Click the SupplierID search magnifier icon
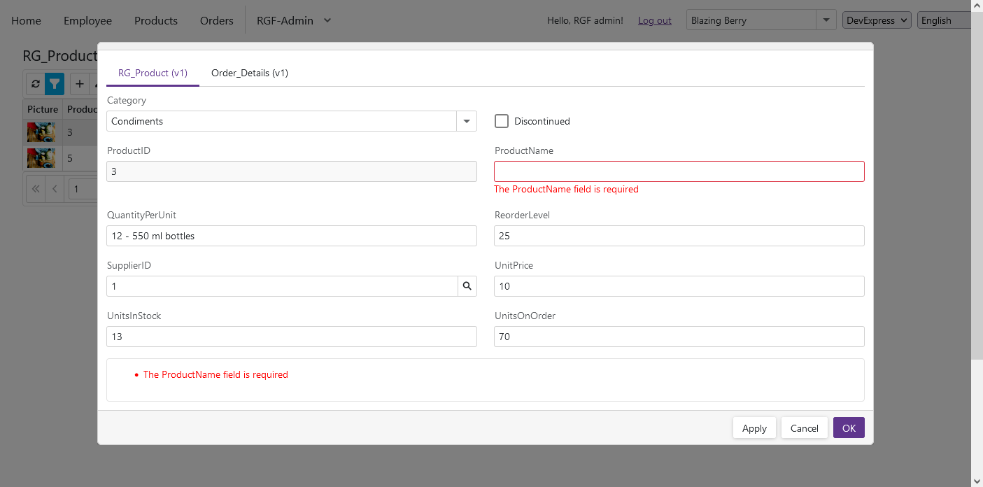Viewport: 983px width, 487px height. [467, 286]
